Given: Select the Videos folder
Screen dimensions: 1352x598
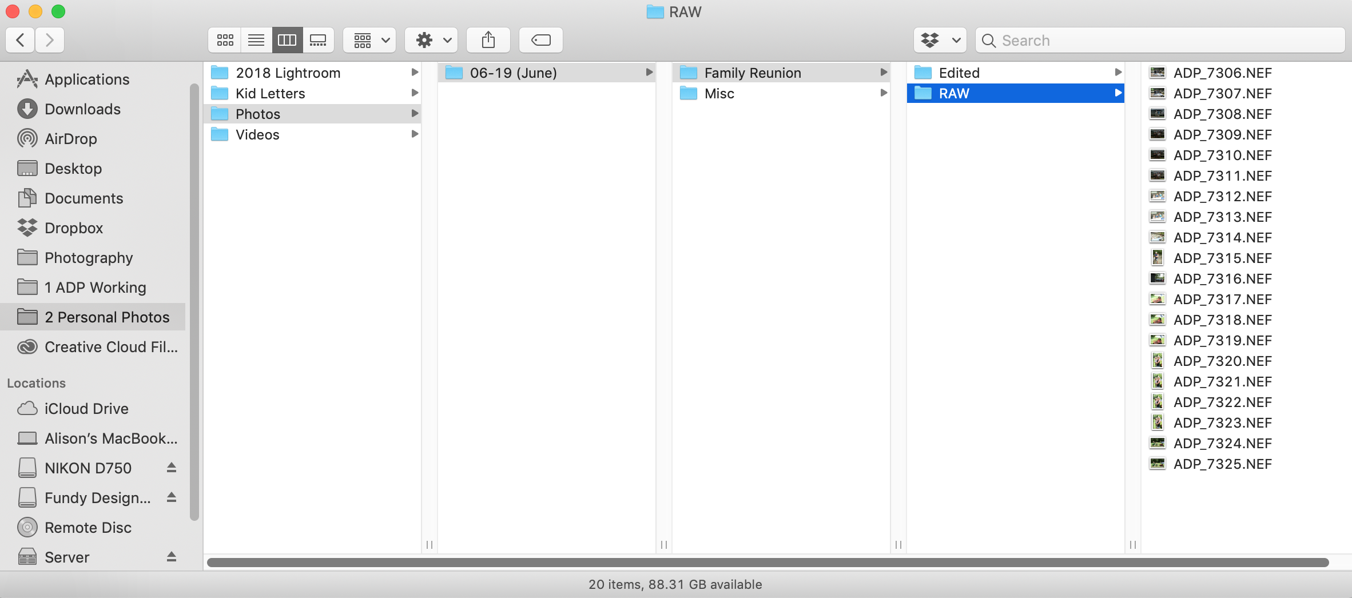Looking at the screenshot, I should (313, 134).
